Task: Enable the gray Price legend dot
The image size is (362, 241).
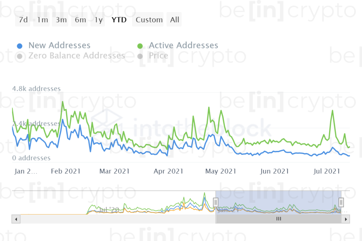Action: 140,56
